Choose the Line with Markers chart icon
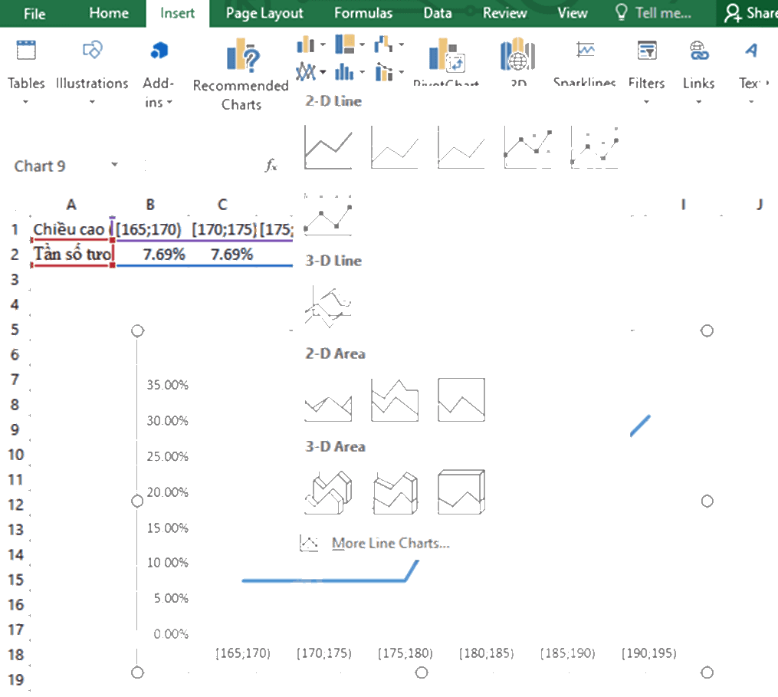The image size is (778, 697). [527, 147]
